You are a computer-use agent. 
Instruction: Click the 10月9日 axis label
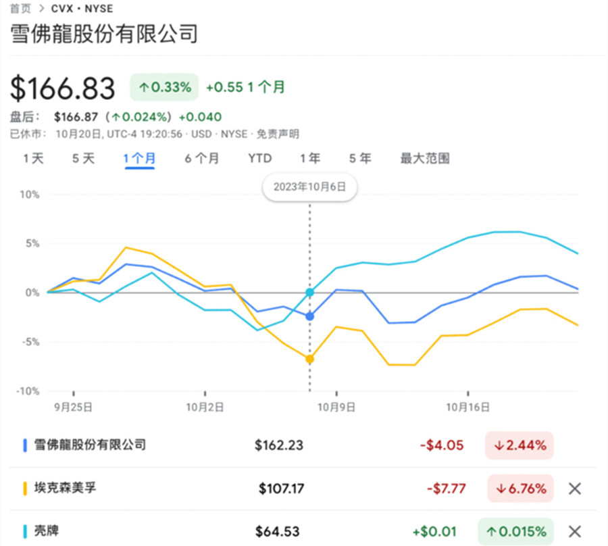coord(336,407)
